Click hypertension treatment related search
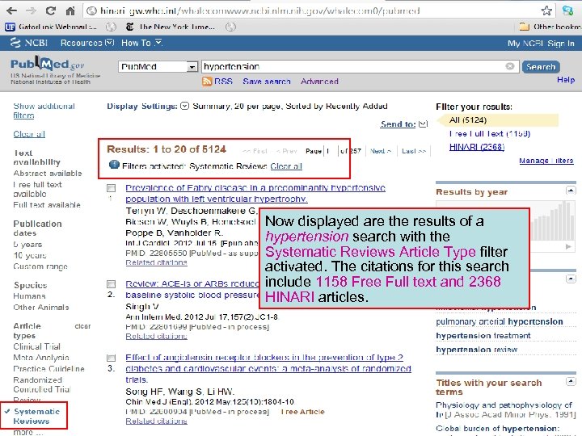This screenshot has height=436, width=582. point(483,336)
